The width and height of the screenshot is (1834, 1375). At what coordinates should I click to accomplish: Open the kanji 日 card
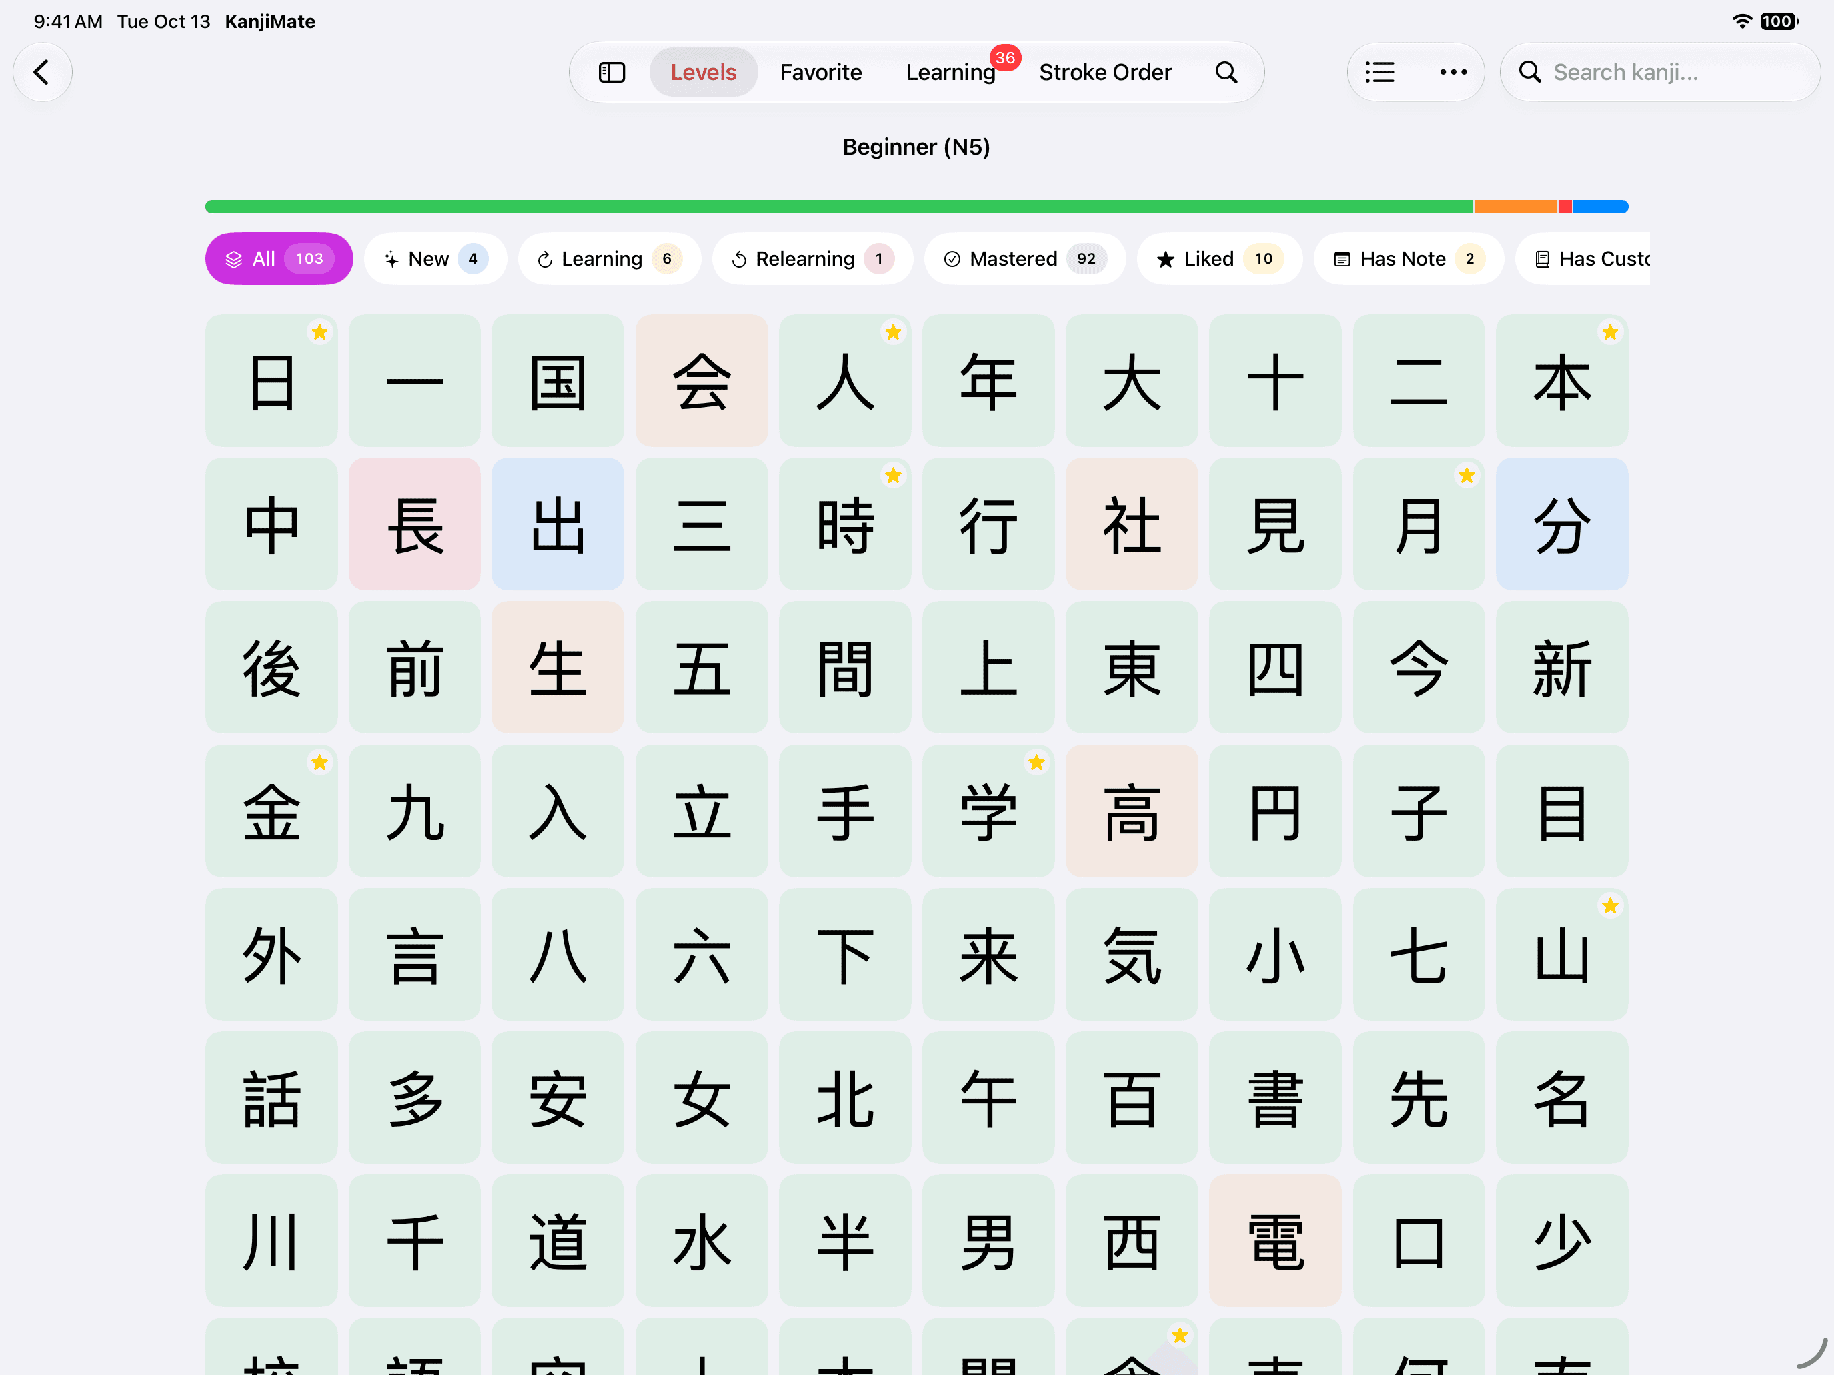271,380
